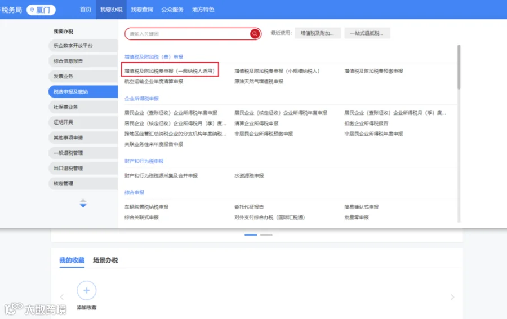Screen dimensions: 507x319
Task: Select the first carousel page indicator
Action: pos(251,235)
